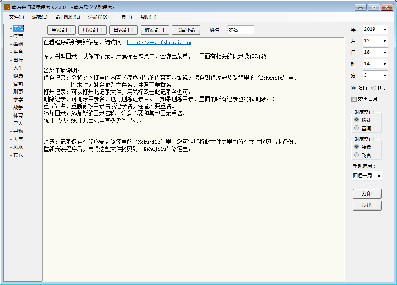Select 出行 in the tree
Viewport: 397px width, 285px height.
[x=18, y=60]
